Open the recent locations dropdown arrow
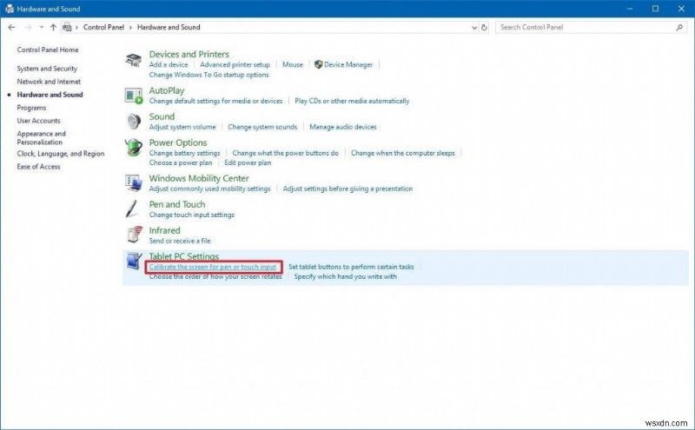Image resolution: width=695 pixels, height=430 pixels. tap(41, 27)
